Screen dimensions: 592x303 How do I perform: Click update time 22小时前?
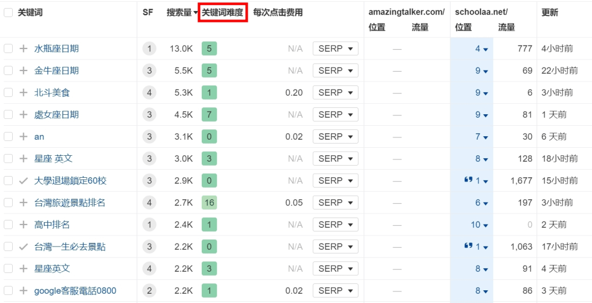click(x=560, y=70)
